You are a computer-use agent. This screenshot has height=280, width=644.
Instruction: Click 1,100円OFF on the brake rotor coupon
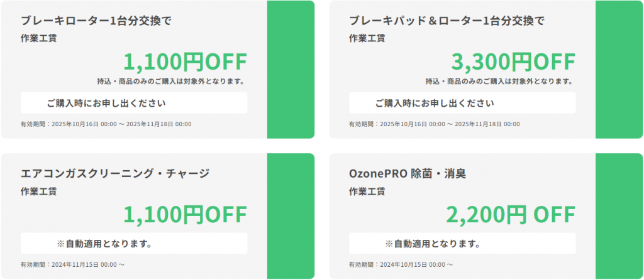point(185,62)
